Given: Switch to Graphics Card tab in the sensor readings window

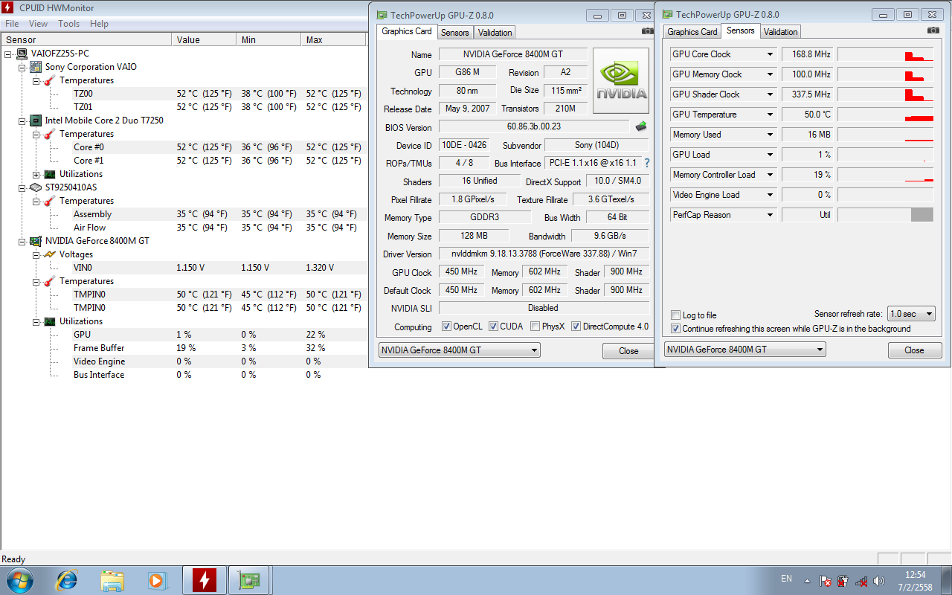Looking at the screenshot, I should point(692,32).
